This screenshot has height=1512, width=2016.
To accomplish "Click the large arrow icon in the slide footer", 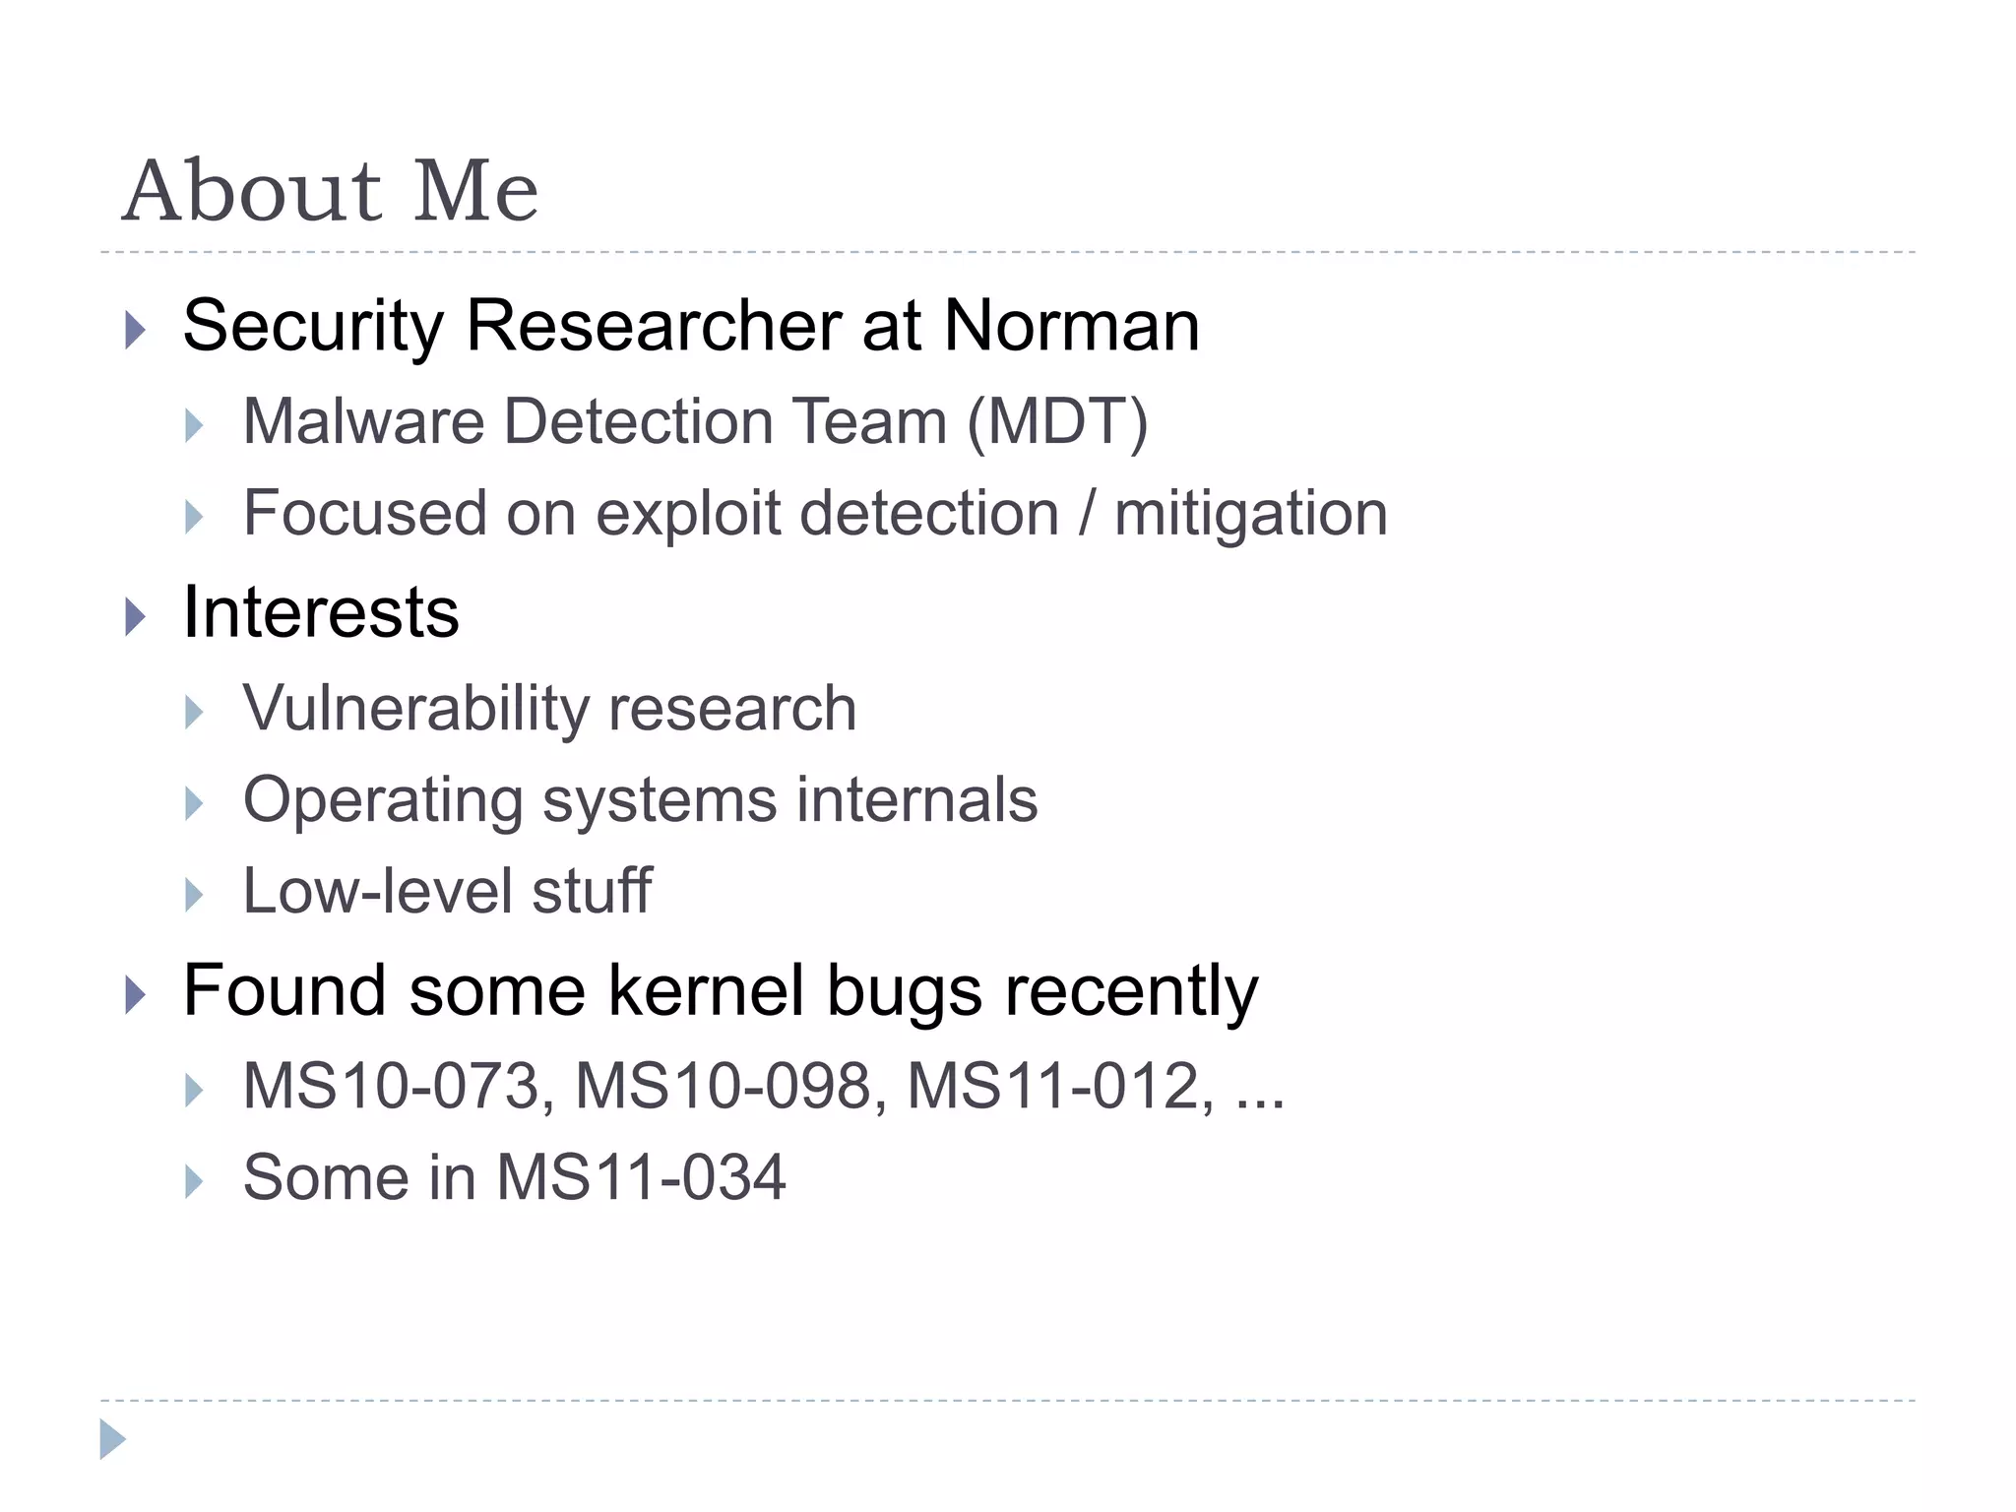I will pyautogui.click(x=113, y=1439).
